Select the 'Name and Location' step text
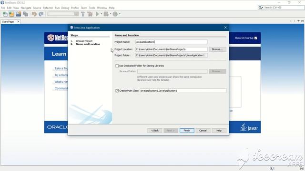Viewport: 305px width, 171px height. (88, 44)
